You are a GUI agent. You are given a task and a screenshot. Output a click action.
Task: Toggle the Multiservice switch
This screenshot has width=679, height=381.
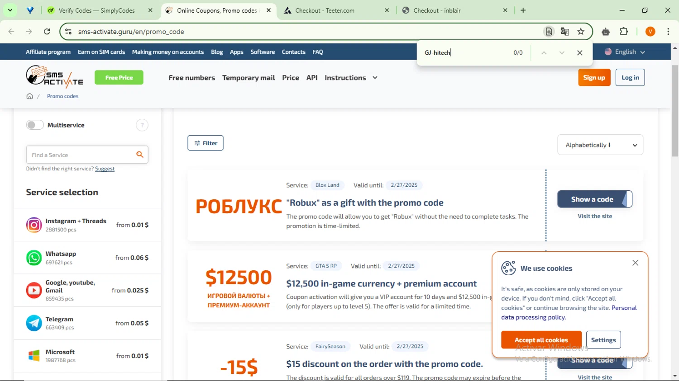pyautogui.click(x=35, y=125)
